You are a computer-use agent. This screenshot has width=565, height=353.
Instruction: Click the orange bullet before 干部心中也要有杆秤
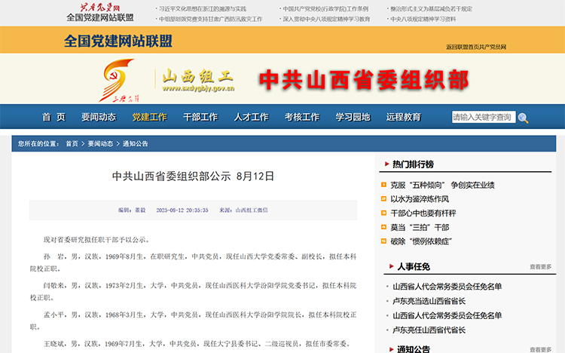[383, 213]
